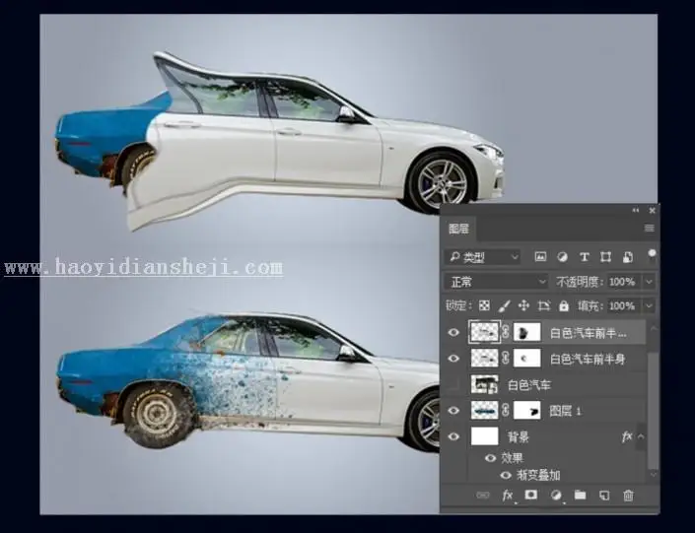695x533 pixels.
Task: Open fill slider dropdown arrow
Action: 650,305
